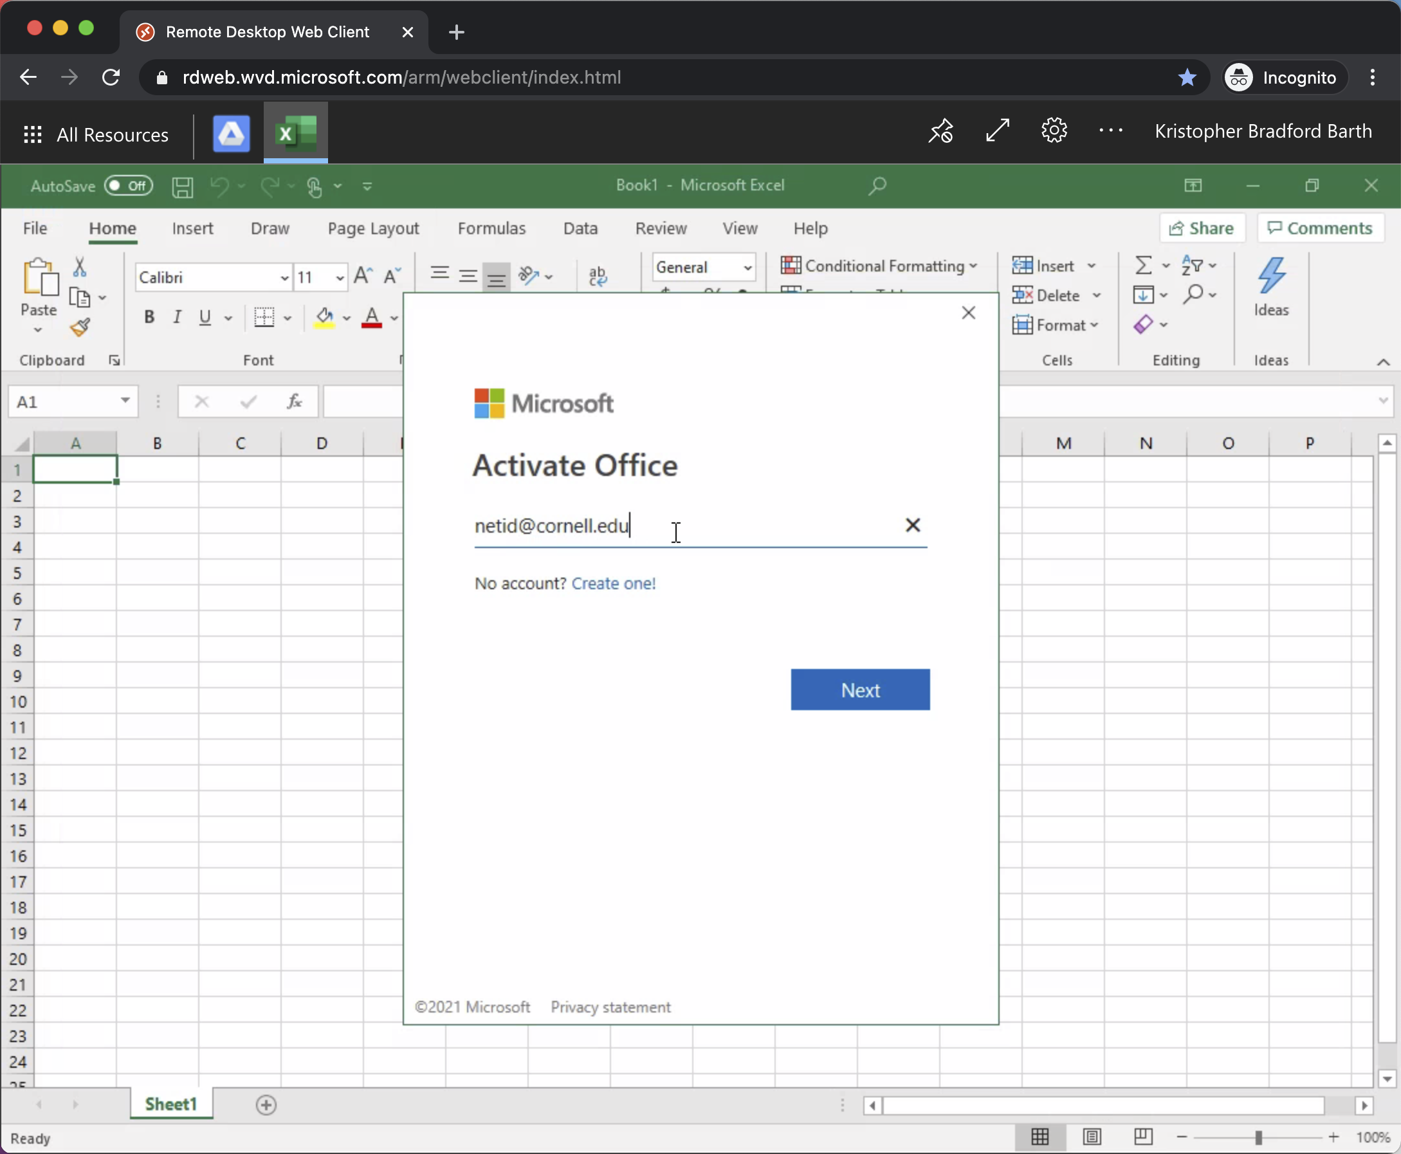Click the search magnifier in Excel title bar

click(877, 185)
